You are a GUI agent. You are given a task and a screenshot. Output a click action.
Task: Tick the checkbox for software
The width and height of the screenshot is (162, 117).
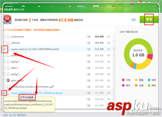click(x=5, y=43)
